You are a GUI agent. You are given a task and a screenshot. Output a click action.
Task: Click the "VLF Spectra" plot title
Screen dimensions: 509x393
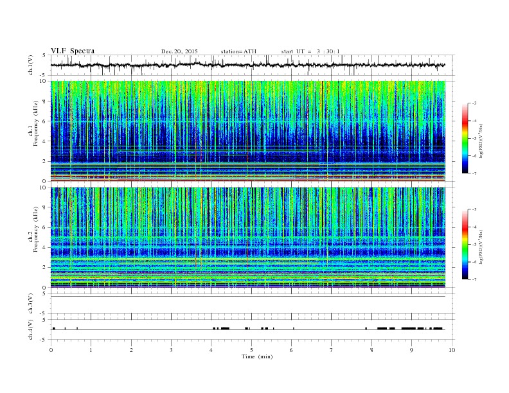(73, 51)
